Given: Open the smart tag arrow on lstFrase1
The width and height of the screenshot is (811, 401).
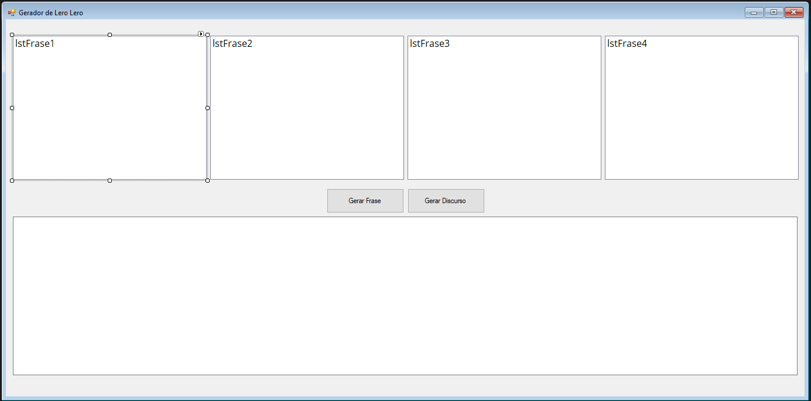Looking at the screenshot, I should point(201,34).
